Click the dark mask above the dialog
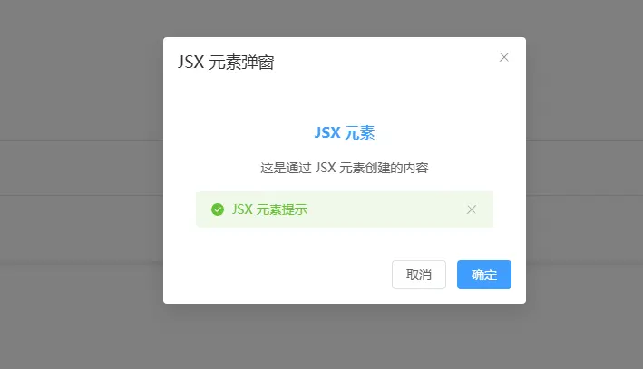Image resolution: width=643 pixels, height=369 pixels. pos(345,18)
